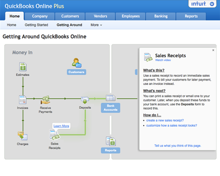
Task: Open the Vendors tab
Action: click(x=100, y=16)
